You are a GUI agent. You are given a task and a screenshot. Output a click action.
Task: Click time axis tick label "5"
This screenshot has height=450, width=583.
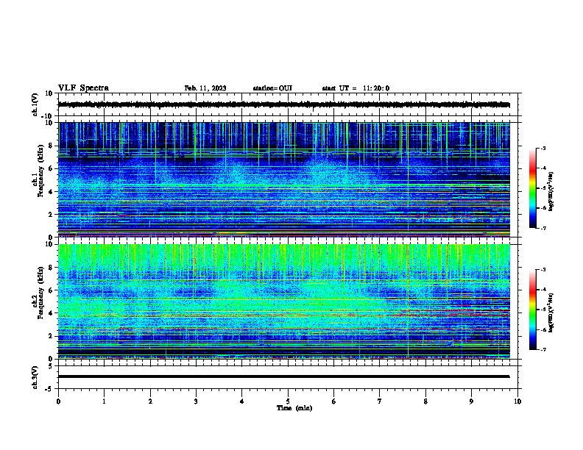[x=288, y=401]
